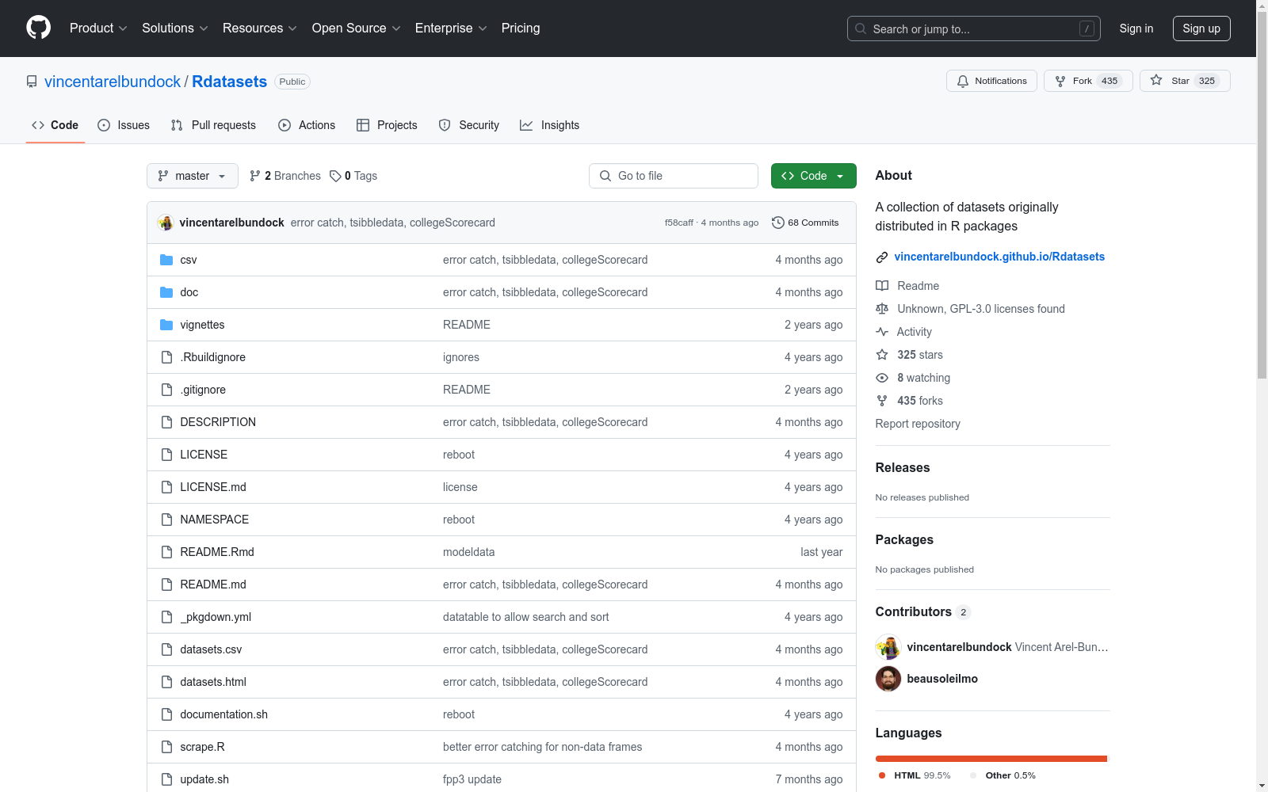Click vincentarelbundock's small avatar in the commit bar

pos(166,223)
